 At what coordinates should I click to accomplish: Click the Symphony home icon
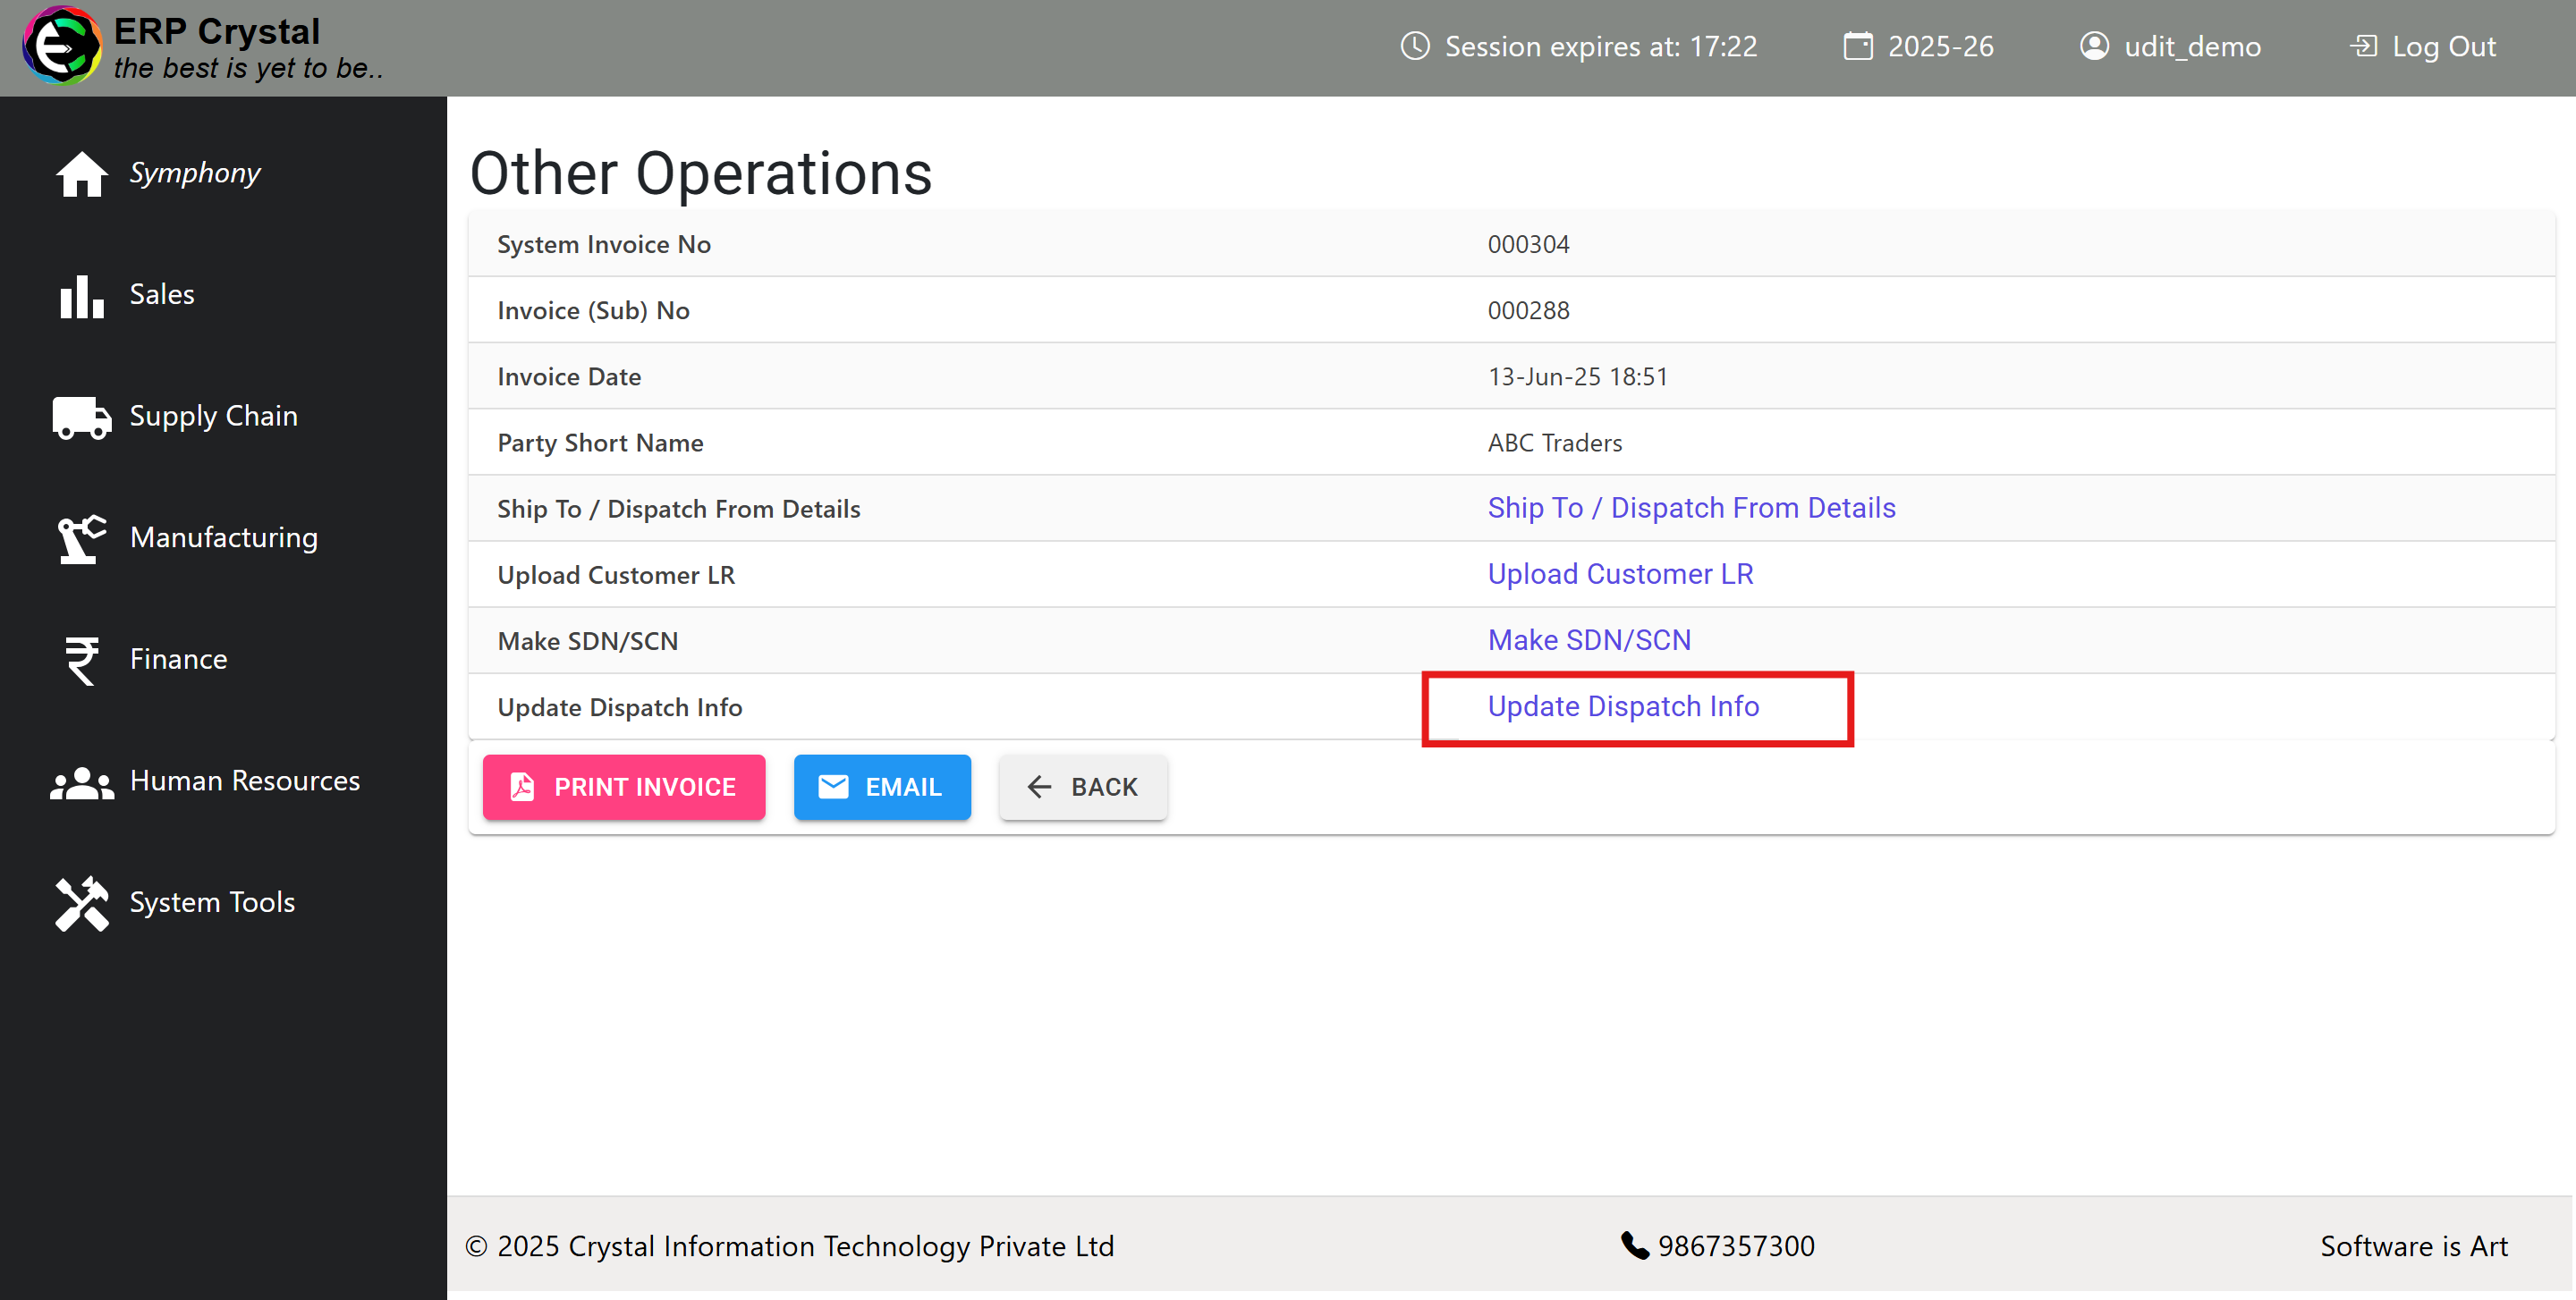[82, 173]
